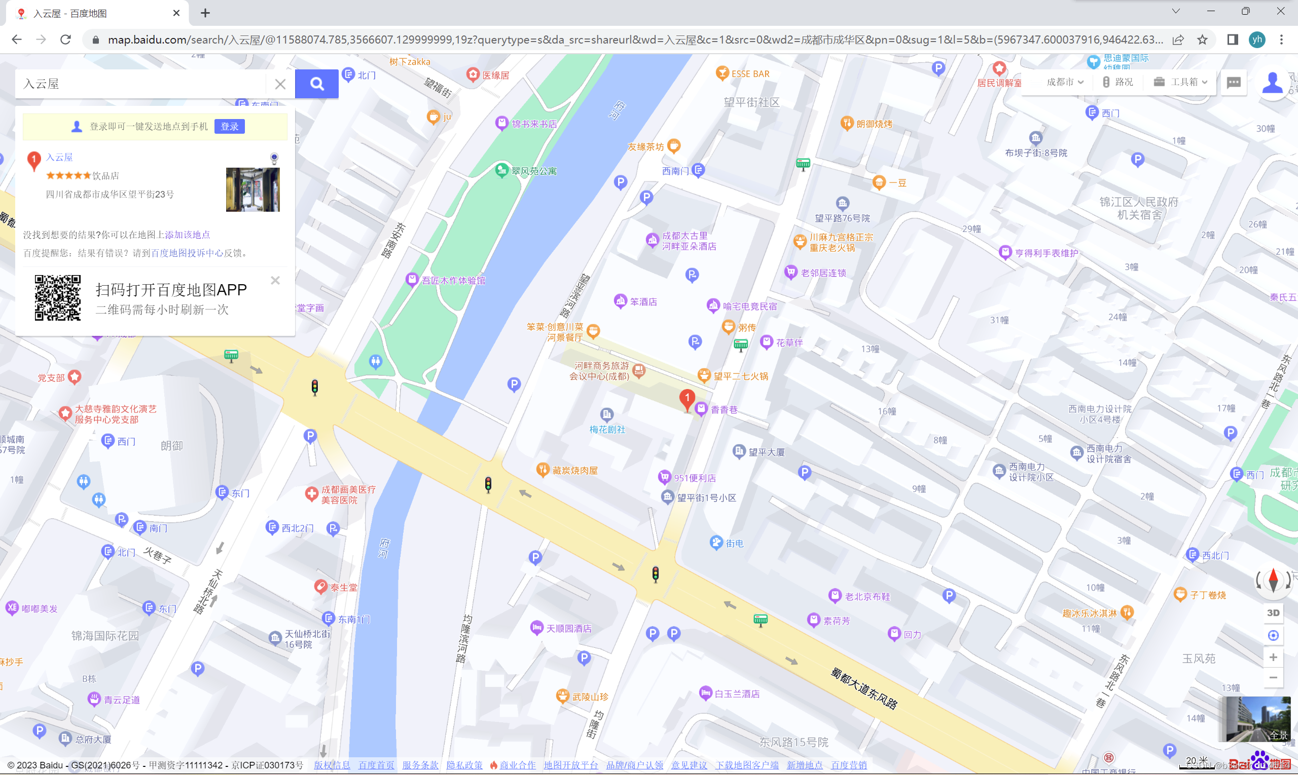Viewport: 1298px width, 775px height.
Task: Close the QR code APP panel
Action: 275,281
